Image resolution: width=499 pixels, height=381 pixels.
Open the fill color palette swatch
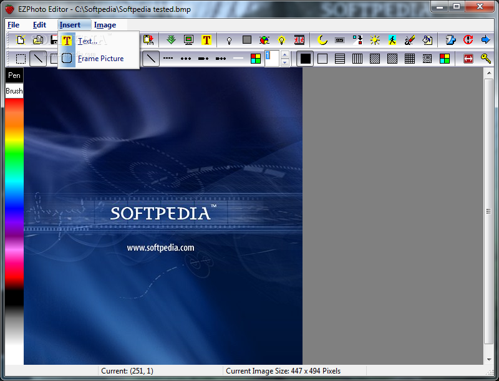click(445, 59)
